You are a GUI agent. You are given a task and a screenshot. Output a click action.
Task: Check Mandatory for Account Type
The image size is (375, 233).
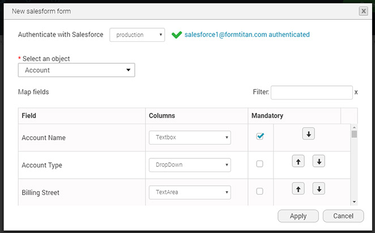260,164
